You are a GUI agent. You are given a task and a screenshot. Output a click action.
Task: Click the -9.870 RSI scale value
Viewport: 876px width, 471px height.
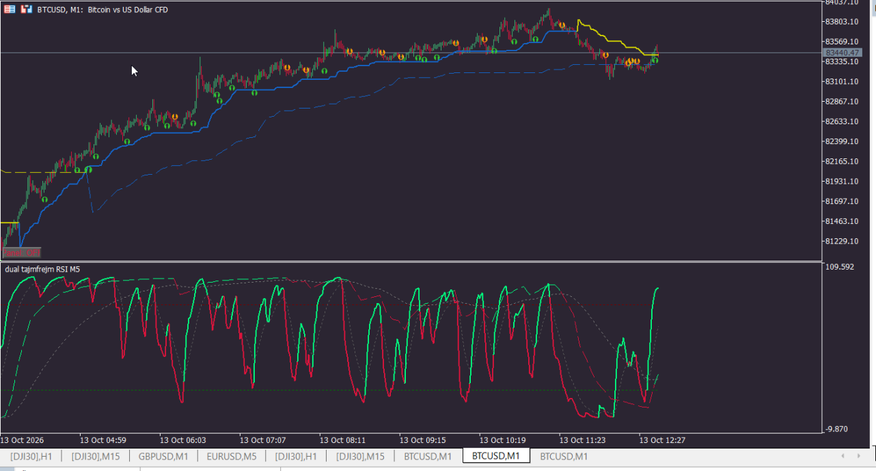[x=838, y=429]
